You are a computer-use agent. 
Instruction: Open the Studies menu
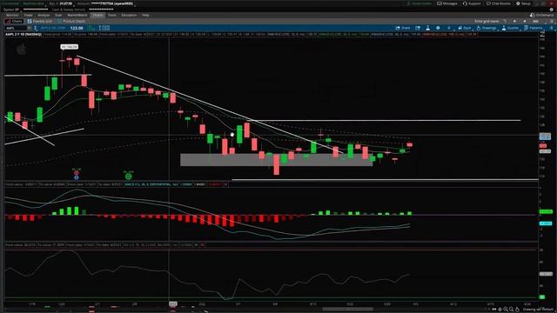(510, 28)
